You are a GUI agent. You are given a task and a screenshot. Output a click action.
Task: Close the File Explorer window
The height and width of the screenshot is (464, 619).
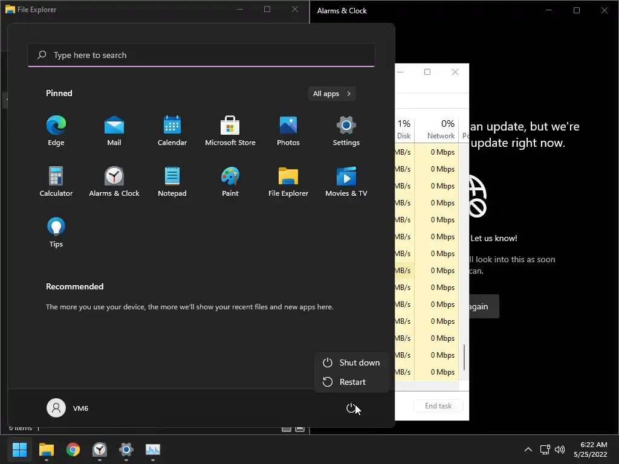pyautogui.click(x=295, y=9)
